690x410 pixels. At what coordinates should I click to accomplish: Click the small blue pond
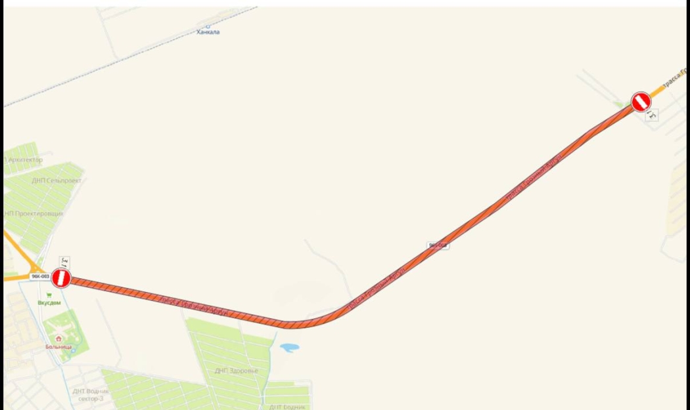coord(290,348)
